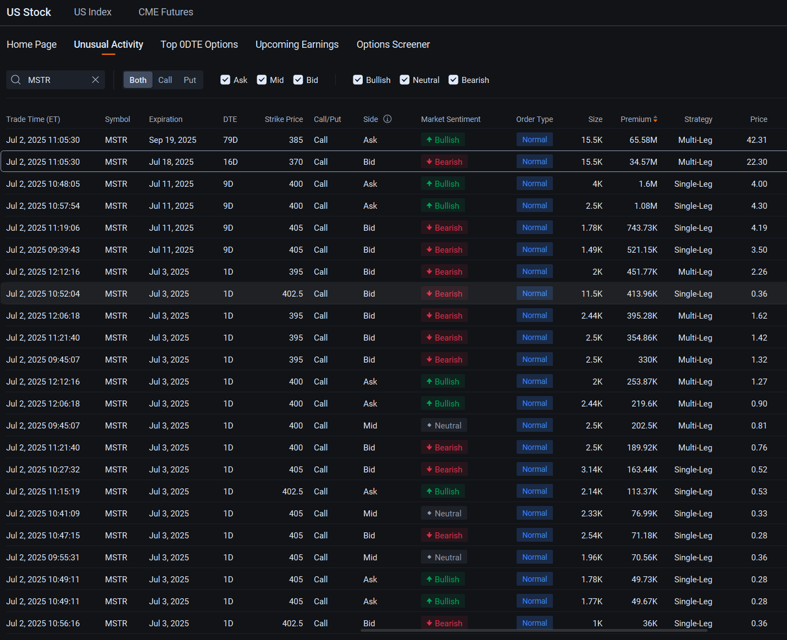Open the Options Screener tab
This screenshot has height=640, width=787.
click(x=393, y=44)
